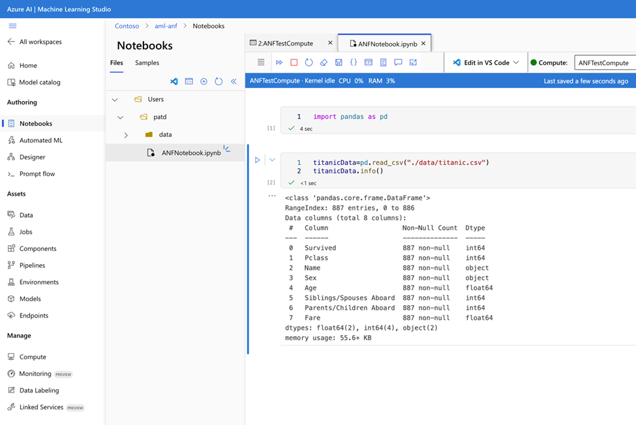Stop kernel execution with the red square

(x=294, y=63)
